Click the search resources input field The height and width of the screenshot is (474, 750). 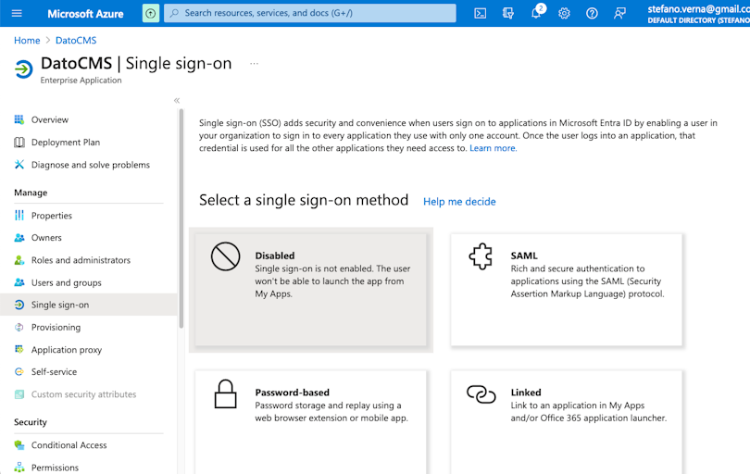(310, 13)
